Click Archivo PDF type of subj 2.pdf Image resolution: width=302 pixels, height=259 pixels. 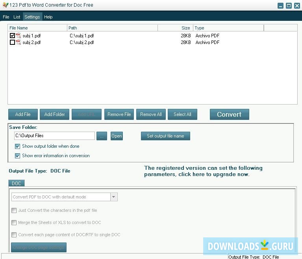[207, 42]
